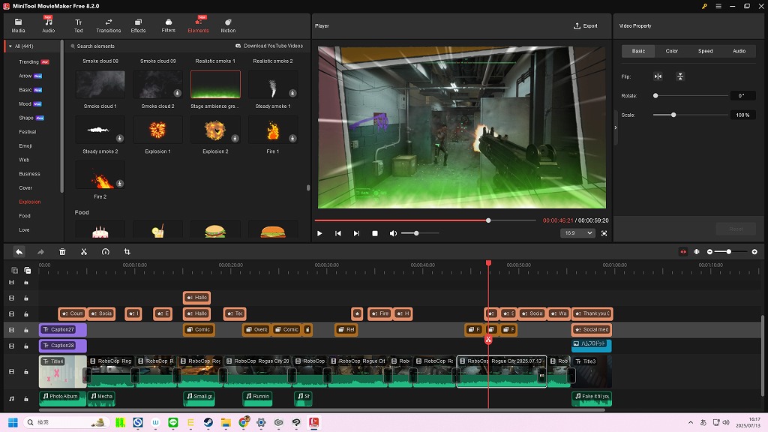Select the Thank you element clip on timeline
This screenshot has width=768, height=432.
(592, 314)
